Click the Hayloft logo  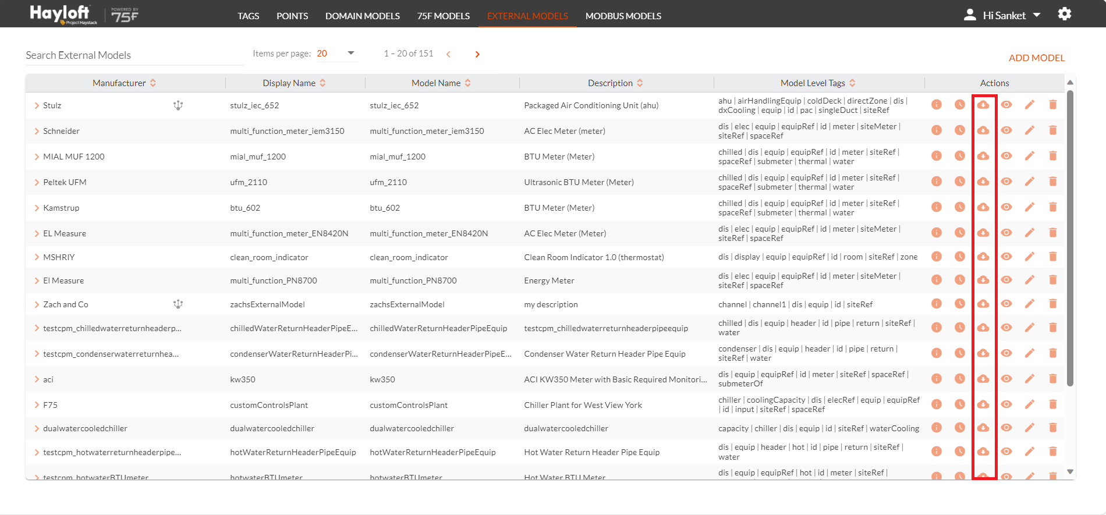63,14
